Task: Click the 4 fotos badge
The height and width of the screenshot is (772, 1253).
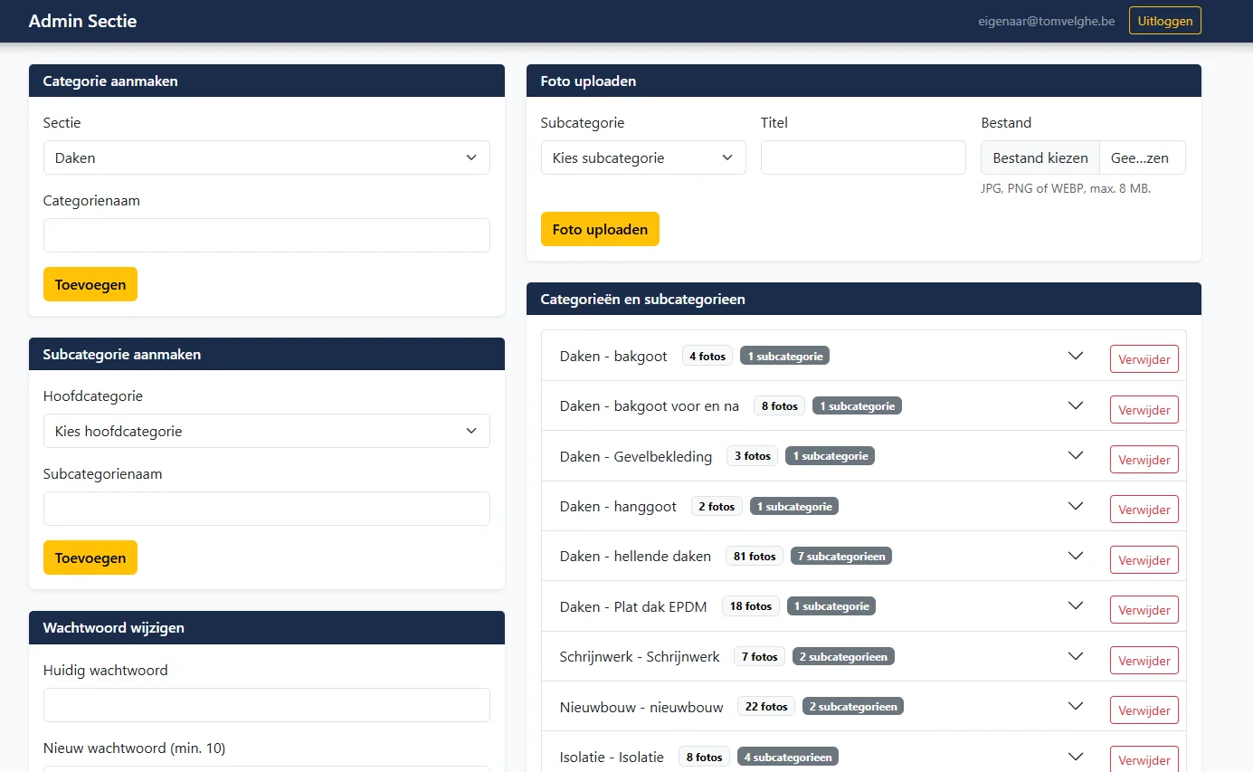Action: pyautogui.click(x=707, y=356)
